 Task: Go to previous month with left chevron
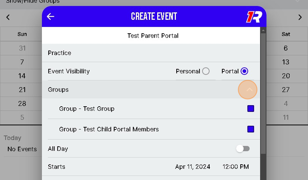coord(8,17)
